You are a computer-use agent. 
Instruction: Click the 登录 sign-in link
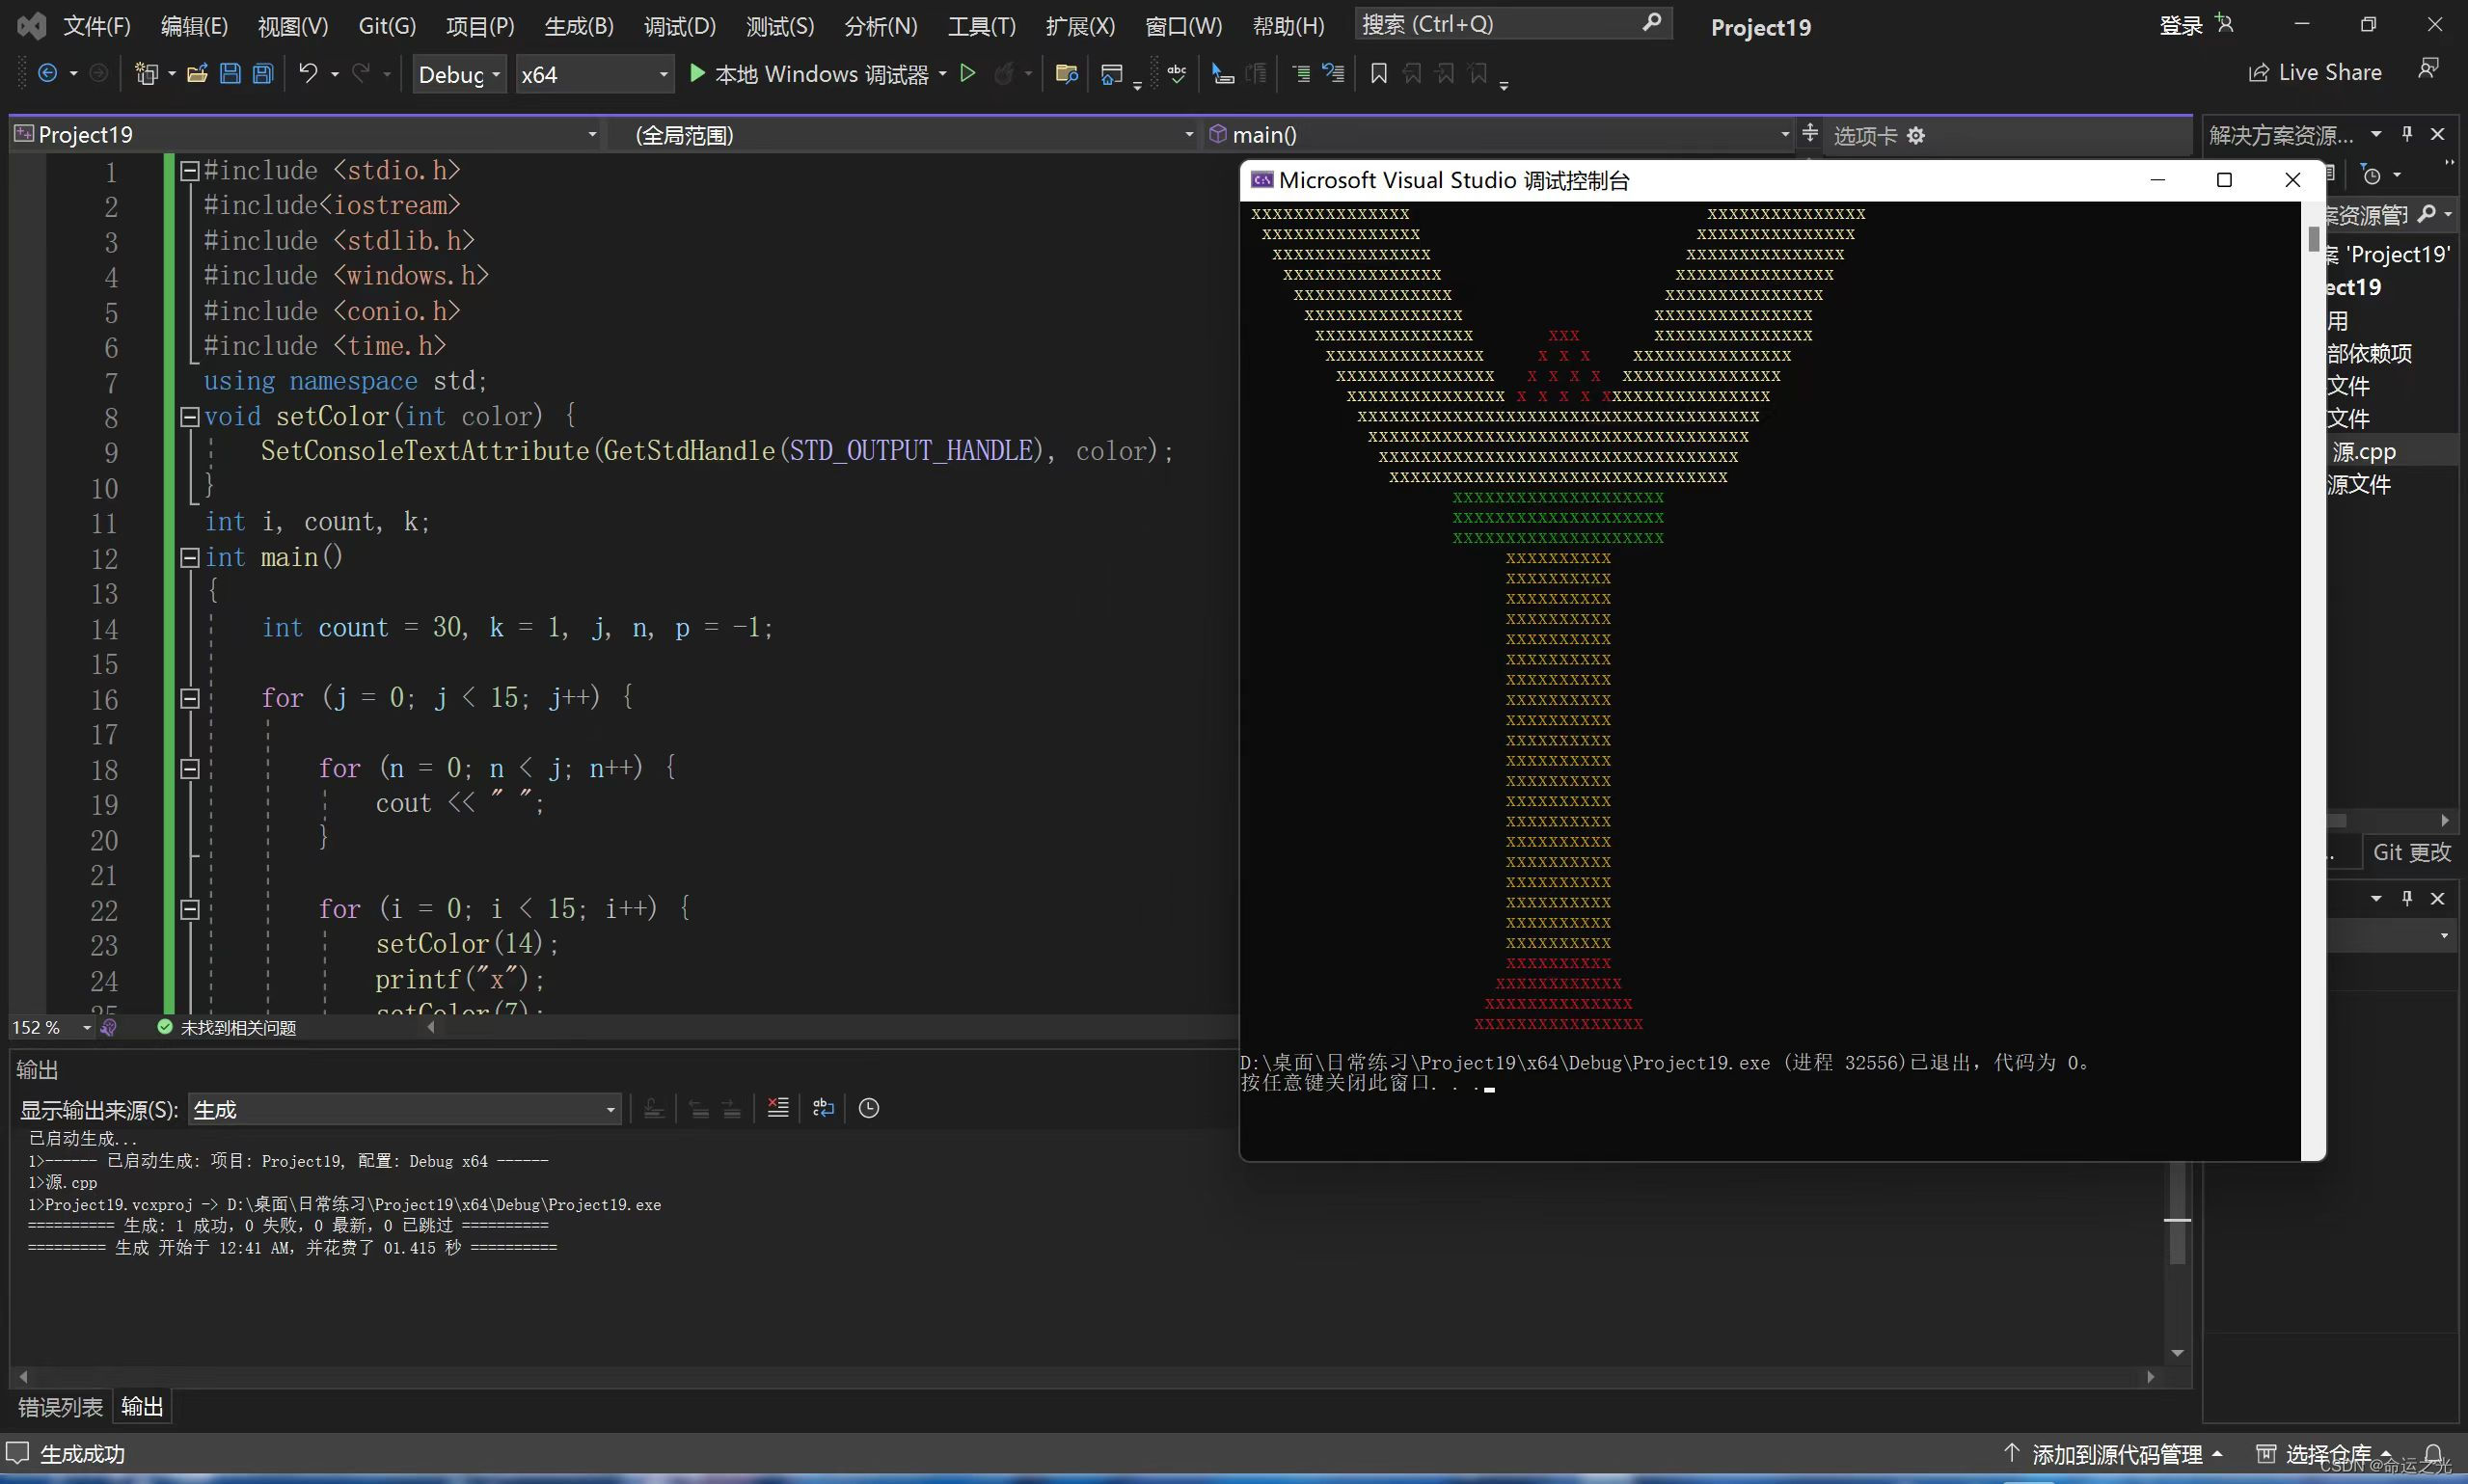tap(2181, 25)
